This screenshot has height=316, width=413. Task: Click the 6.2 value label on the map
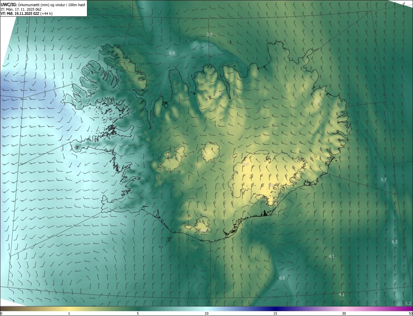[395, 242]
